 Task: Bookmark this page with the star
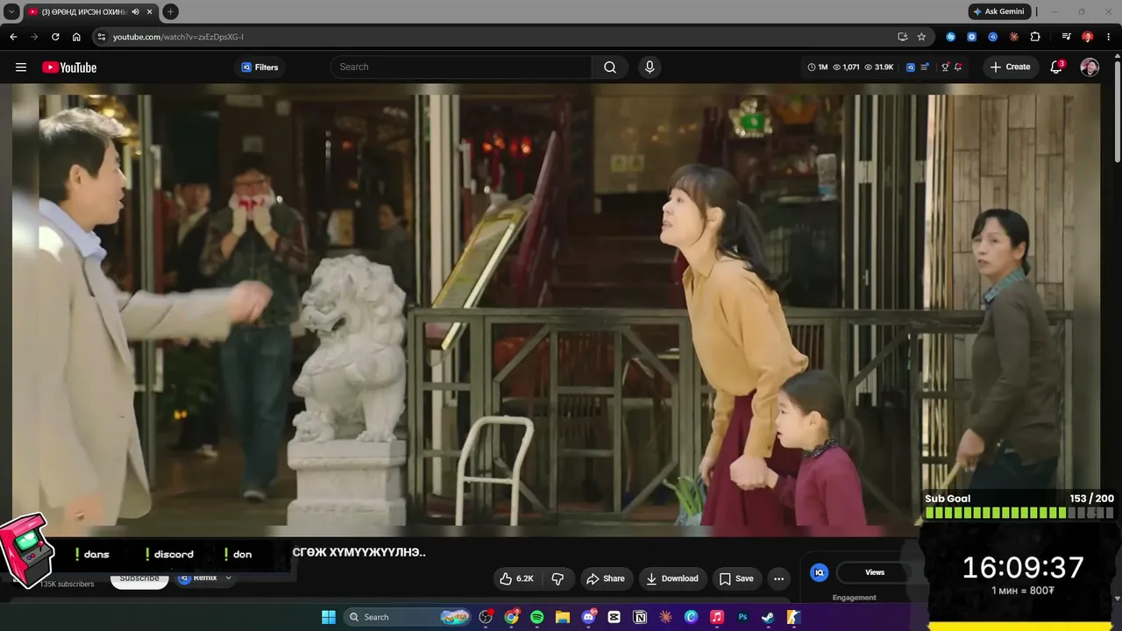(x=921, y=37)
